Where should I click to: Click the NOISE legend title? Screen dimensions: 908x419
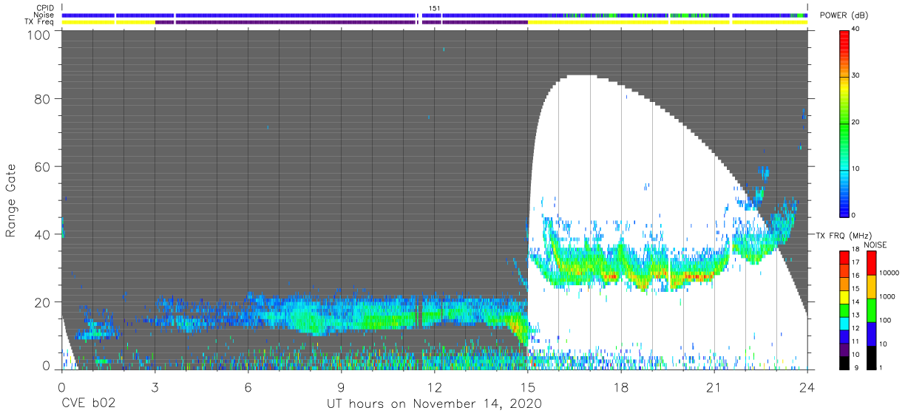(x=875, y=245)
